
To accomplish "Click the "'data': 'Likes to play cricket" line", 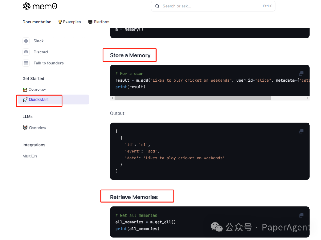I will [x=175, y=158].
